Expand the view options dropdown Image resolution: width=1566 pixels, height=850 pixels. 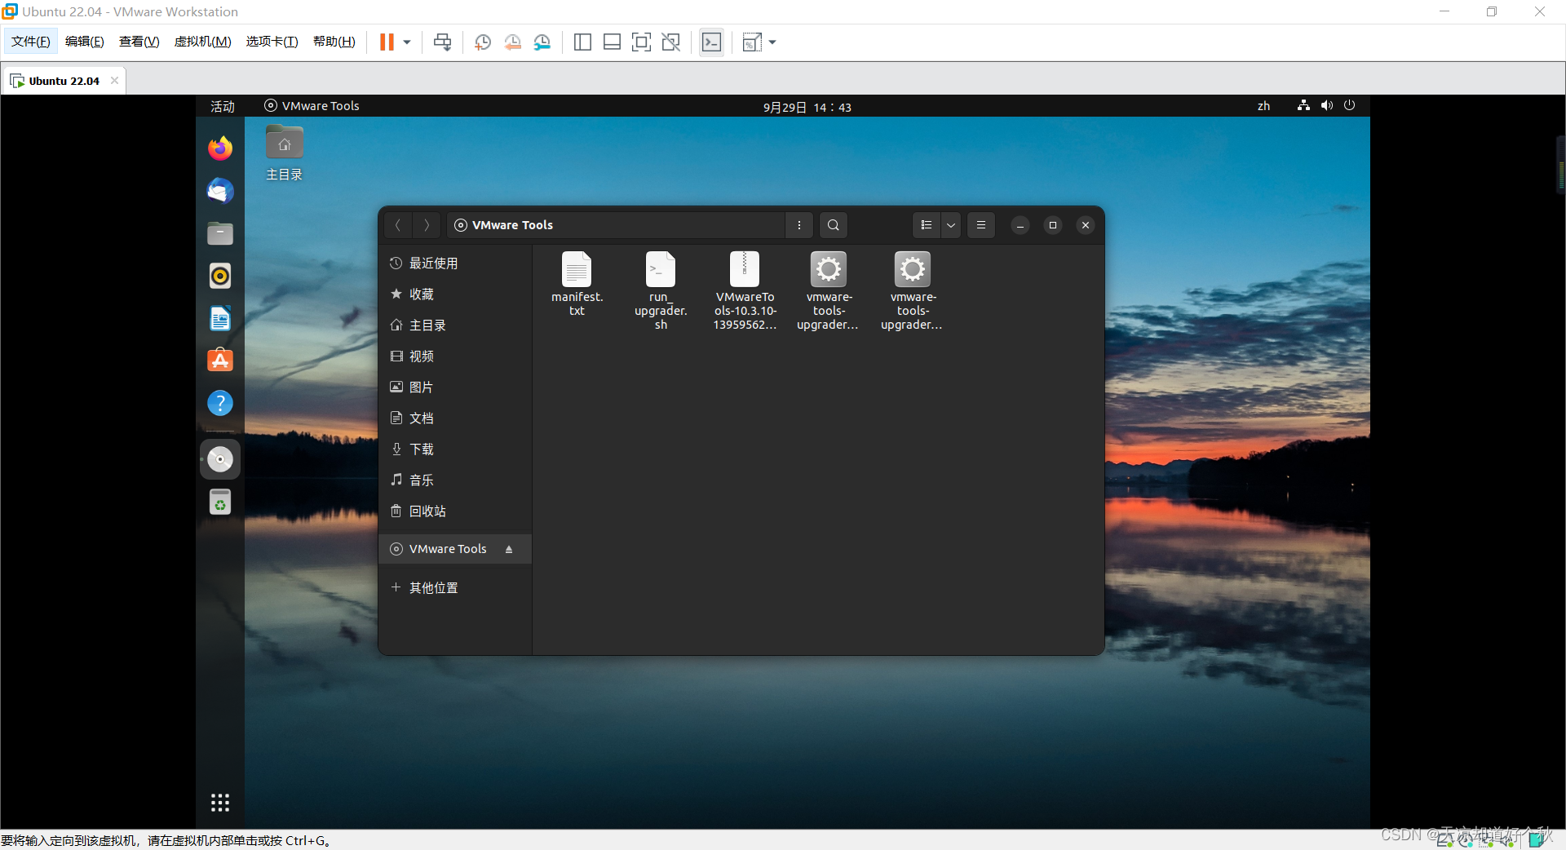click(951, 225)
